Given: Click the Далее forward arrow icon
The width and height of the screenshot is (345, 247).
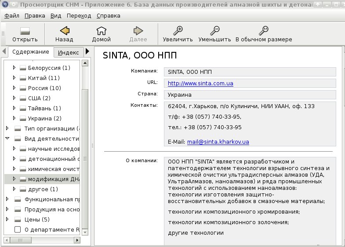Looking at the screenshot, I should click(138, 31).
